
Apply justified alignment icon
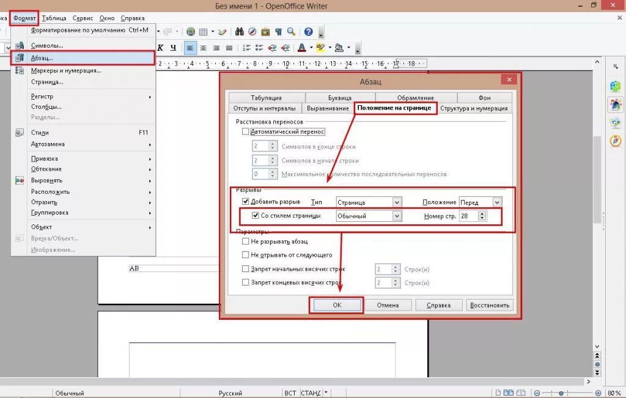tap(229, 48)
